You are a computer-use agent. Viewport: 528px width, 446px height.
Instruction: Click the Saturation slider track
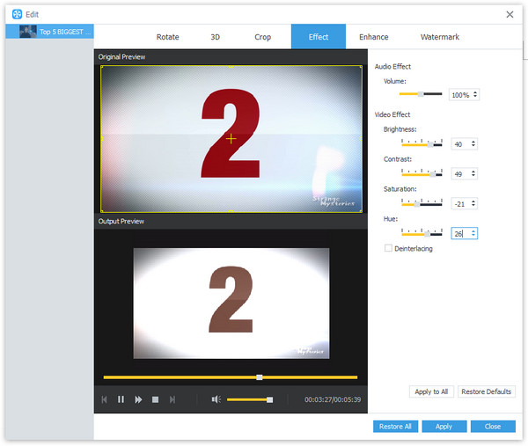[422, 203]
